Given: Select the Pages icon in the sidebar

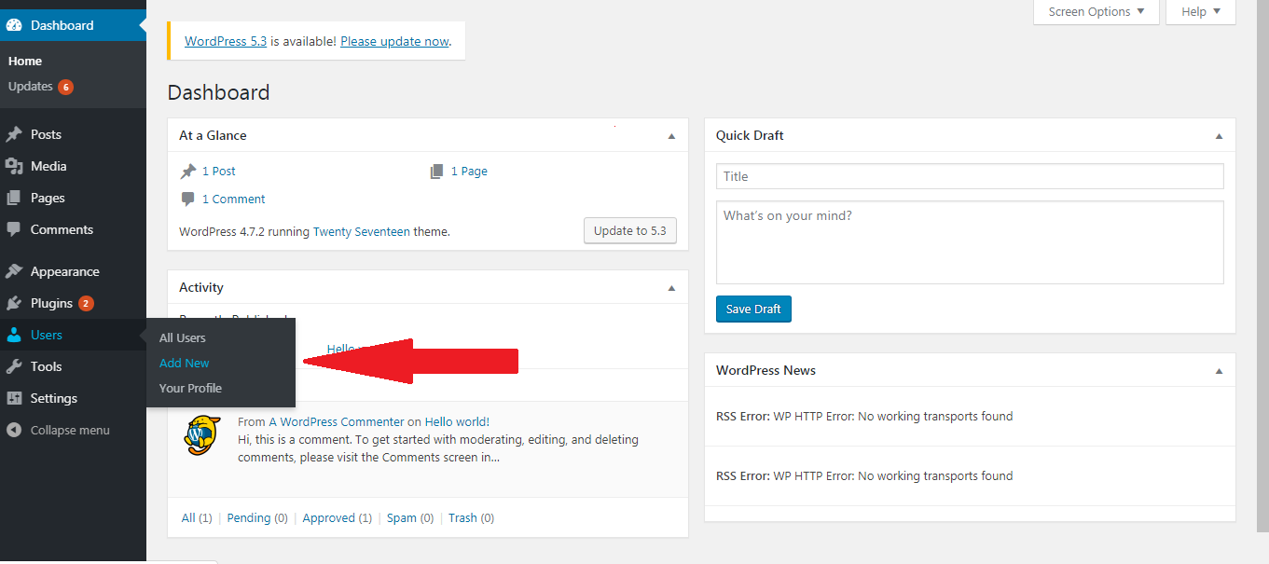Looking at the screenshot, I should click(x=14, y=198).
